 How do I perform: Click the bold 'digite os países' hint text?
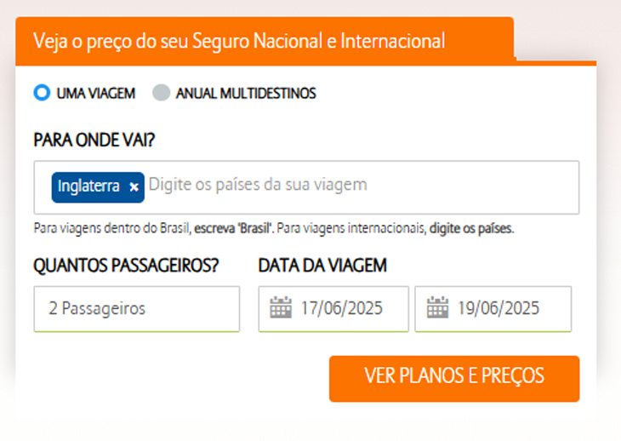click(470, 229)
